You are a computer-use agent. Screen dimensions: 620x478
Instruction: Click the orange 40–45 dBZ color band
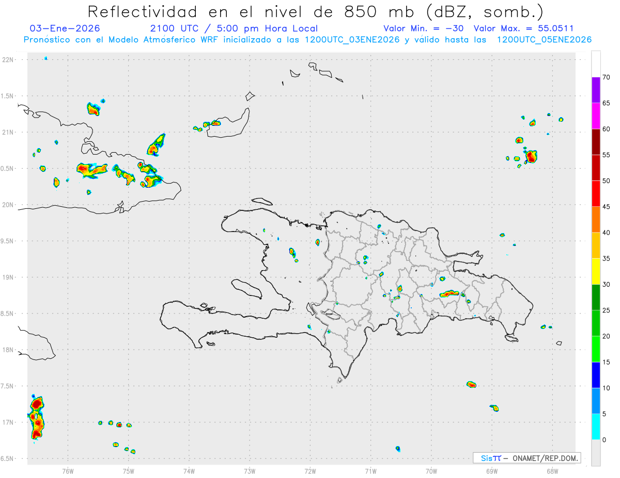596,220
